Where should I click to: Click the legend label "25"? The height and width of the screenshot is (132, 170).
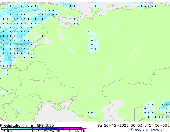click(52, 131)
